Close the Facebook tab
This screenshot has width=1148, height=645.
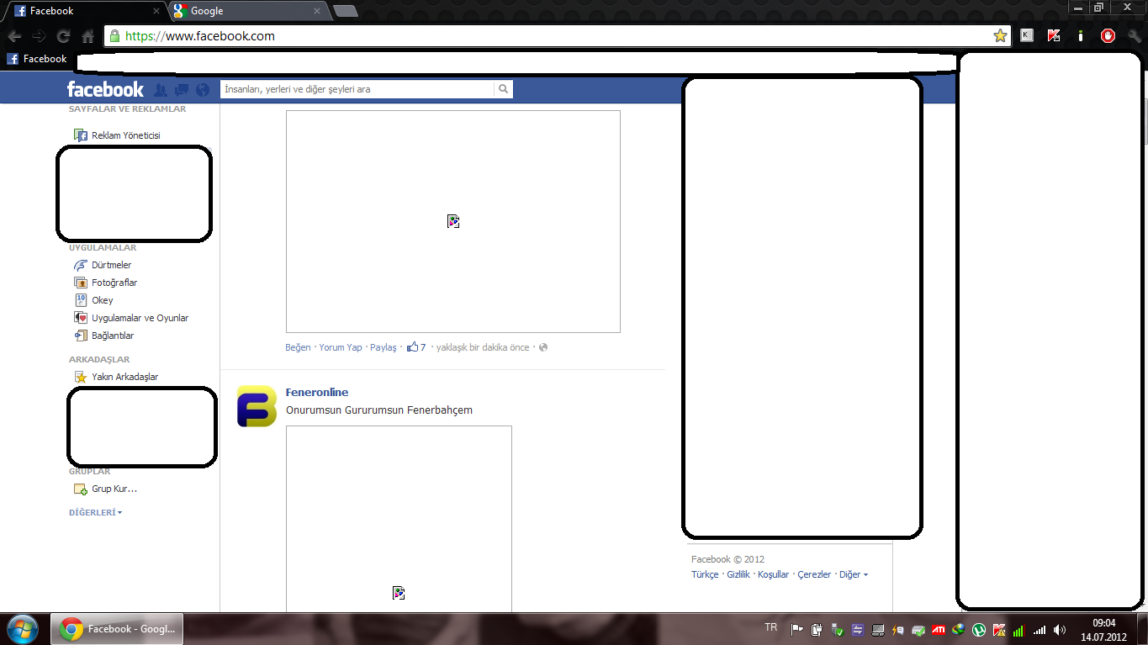click(156, 11)
